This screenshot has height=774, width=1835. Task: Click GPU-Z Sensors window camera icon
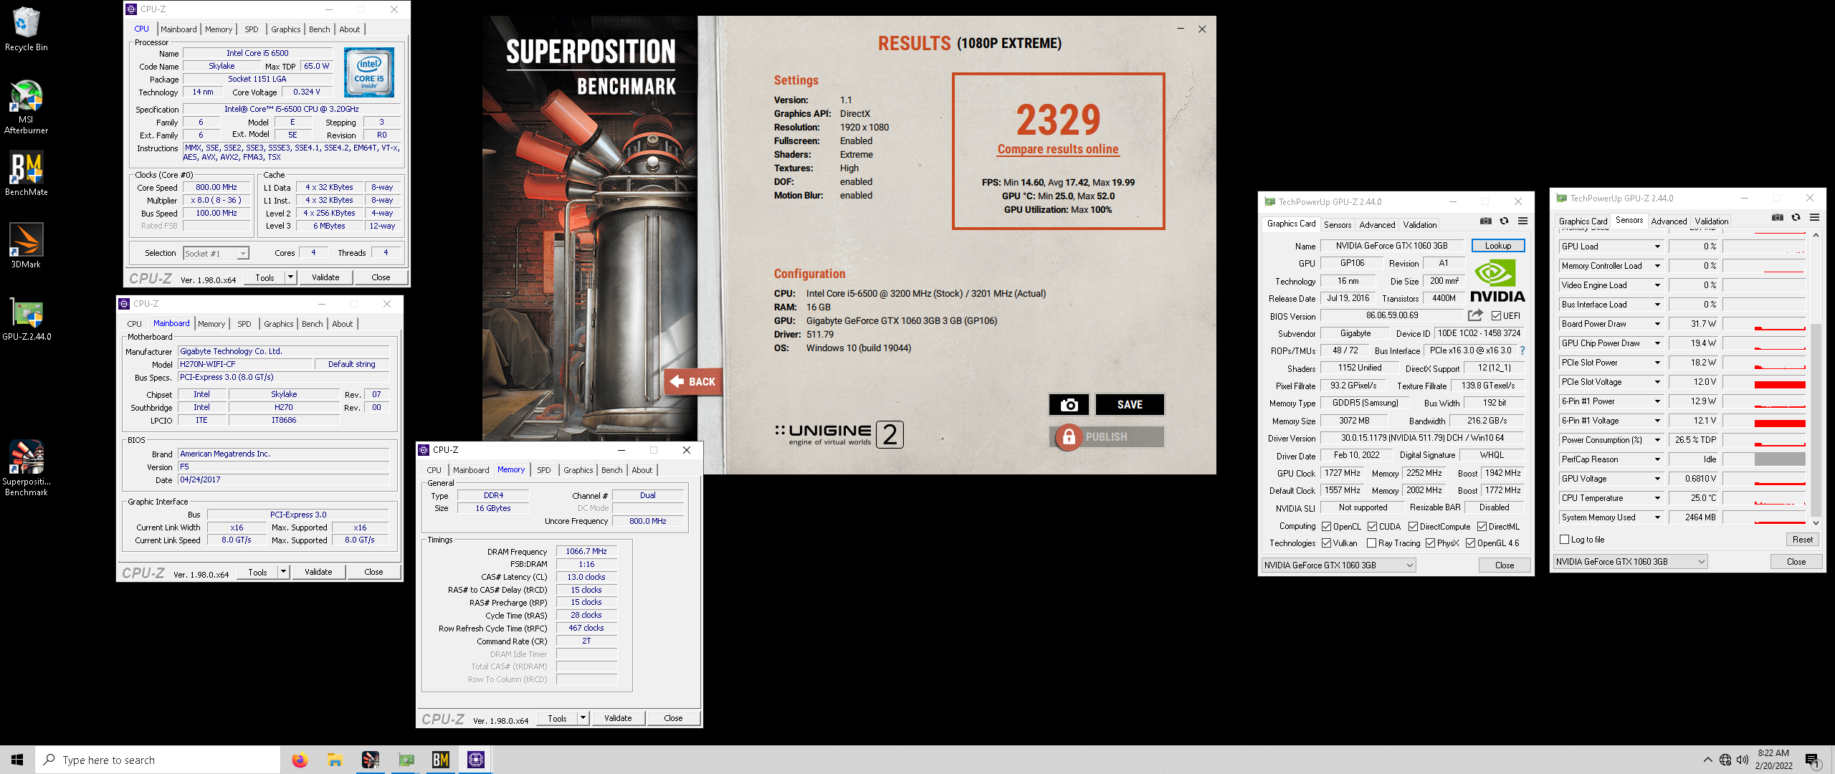pyautogui.click(x=1778, y=217)
